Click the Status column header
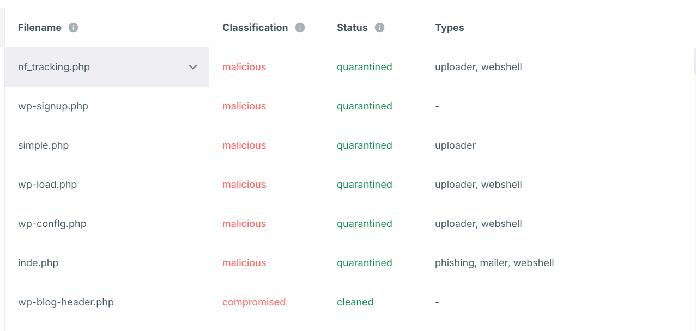 pos(352,28)
